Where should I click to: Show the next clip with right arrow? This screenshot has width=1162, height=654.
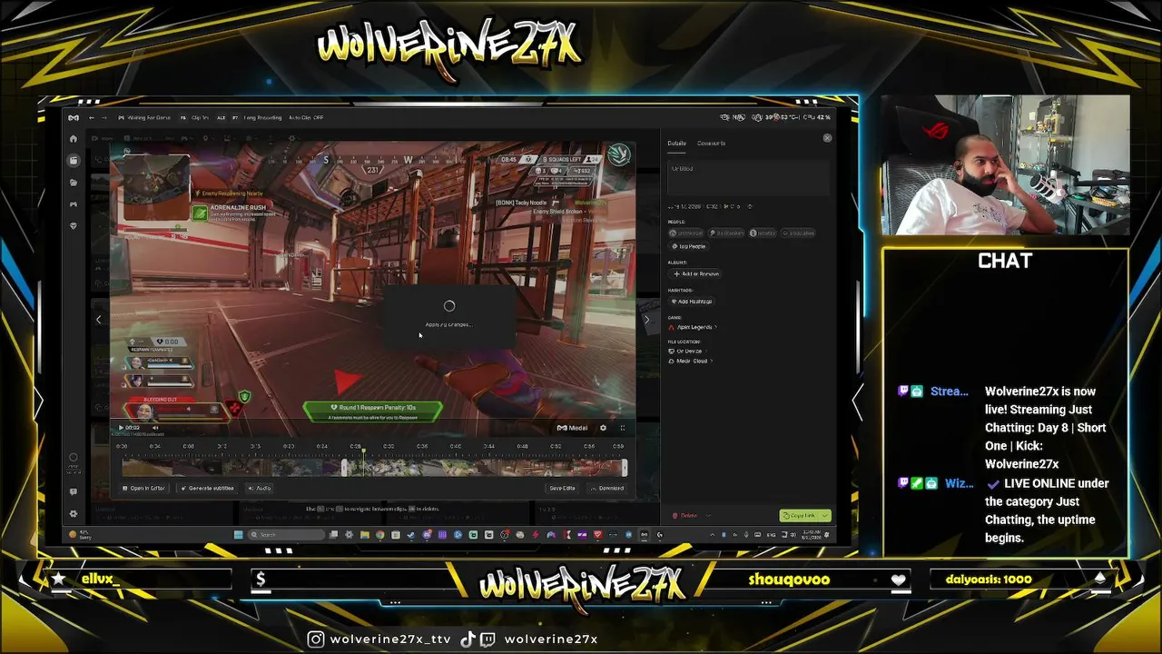pyautogui.click(x=646, y=319)
